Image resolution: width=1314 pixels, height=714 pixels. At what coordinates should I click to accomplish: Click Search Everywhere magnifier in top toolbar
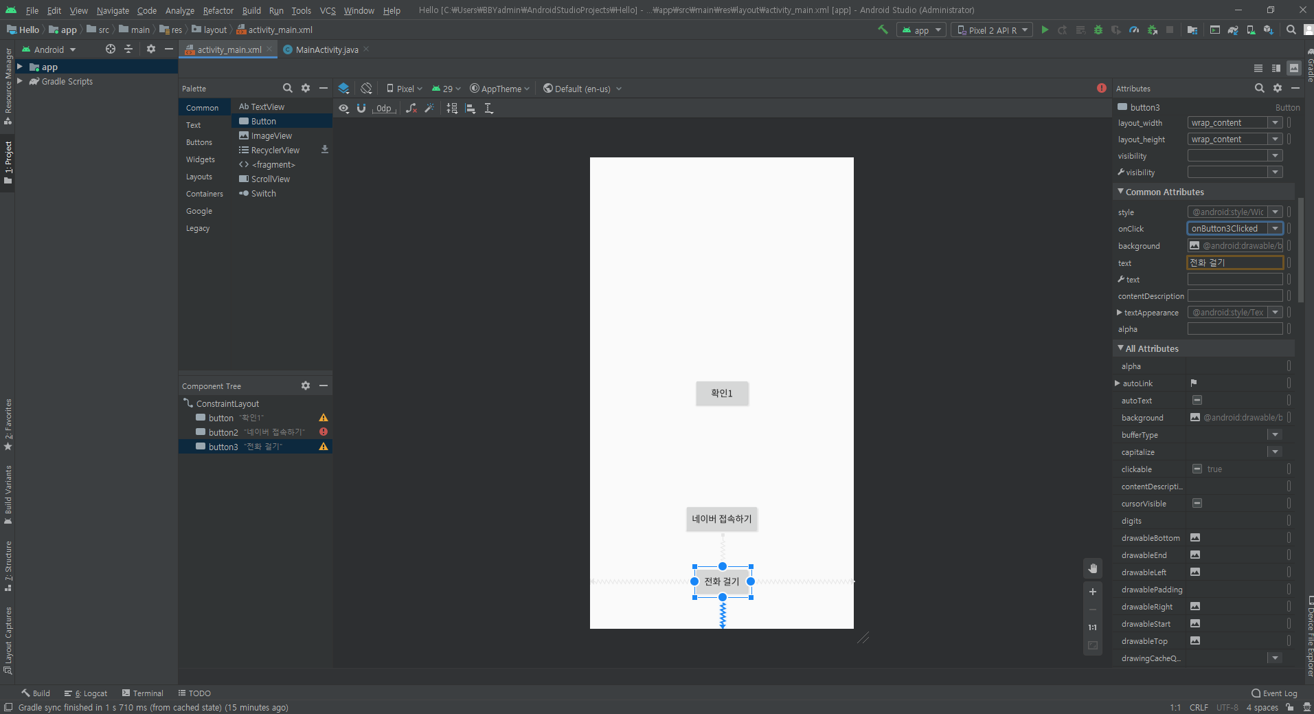tap(1291, 30)
